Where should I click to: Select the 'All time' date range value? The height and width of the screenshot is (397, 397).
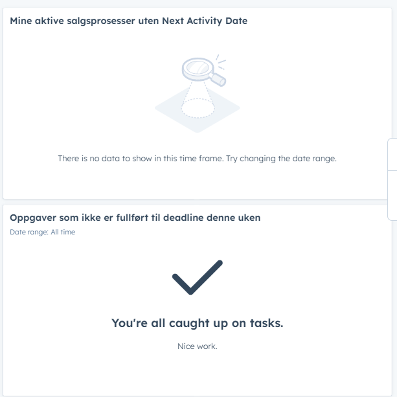point(63,232)
